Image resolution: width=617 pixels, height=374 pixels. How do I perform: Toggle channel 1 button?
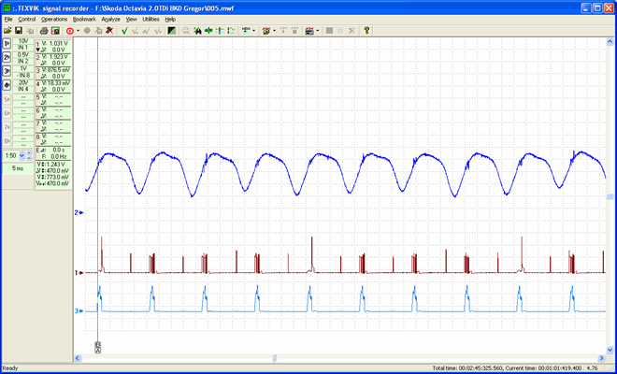click(7, 44)
